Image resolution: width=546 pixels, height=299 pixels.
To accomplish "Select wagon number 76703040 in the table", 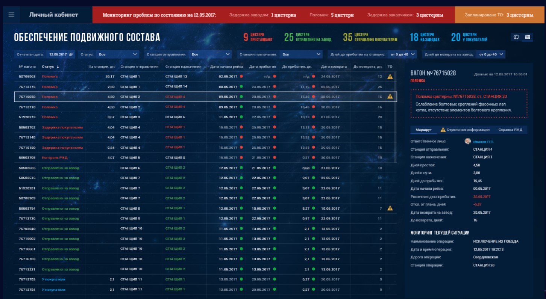I will 27,229.
